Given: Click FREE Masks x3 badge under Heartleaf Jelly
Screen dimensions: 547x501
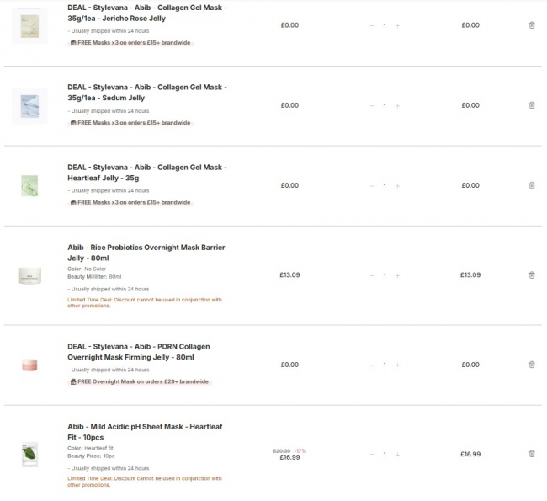Looking at the screenshot, I should [x=130, y=202].
